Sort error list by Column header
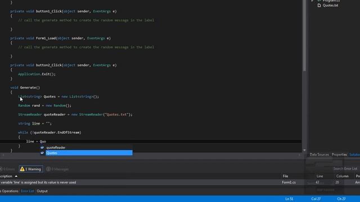Viewport: 360px width, 202px height. [x=343, y=176]
